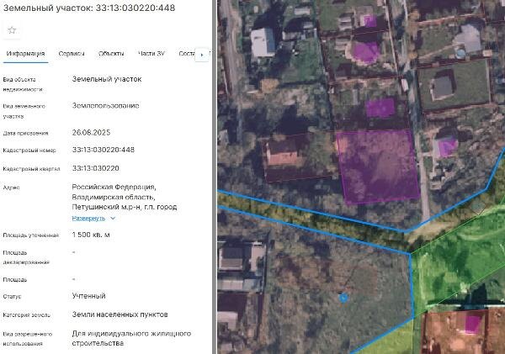Image resolution: width=505 pixels, height=354 pixels.
Task: Select Земли населенных пунктов value
Action: [120, 314]
